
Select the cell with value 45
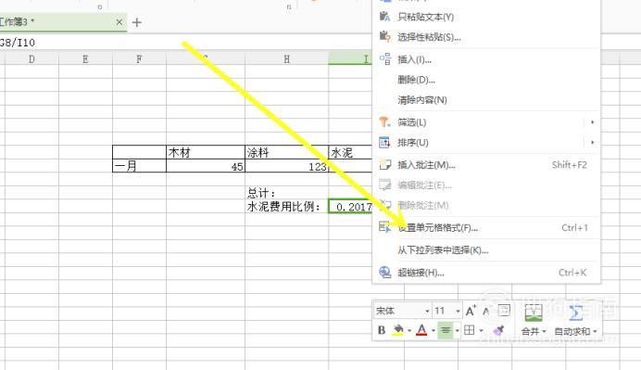click(206, 166)
